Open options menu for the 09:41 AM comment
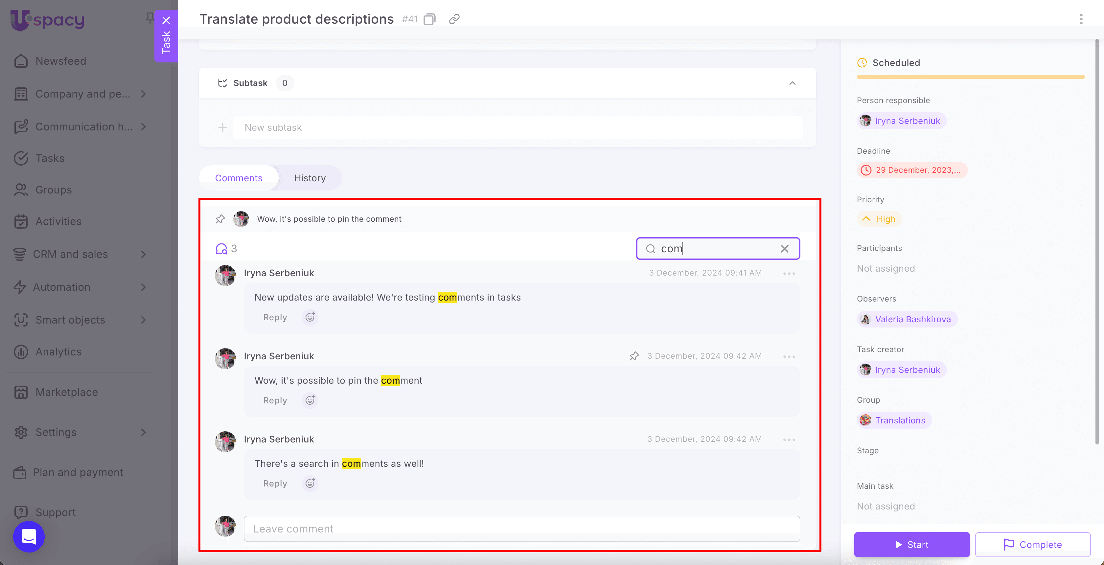 pyautogui.click(x=789, y=273)
